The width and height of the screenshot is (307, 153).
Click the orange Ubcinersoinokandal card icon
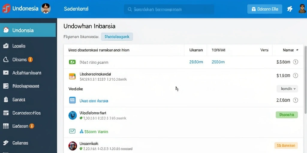(x=72, y=76)
